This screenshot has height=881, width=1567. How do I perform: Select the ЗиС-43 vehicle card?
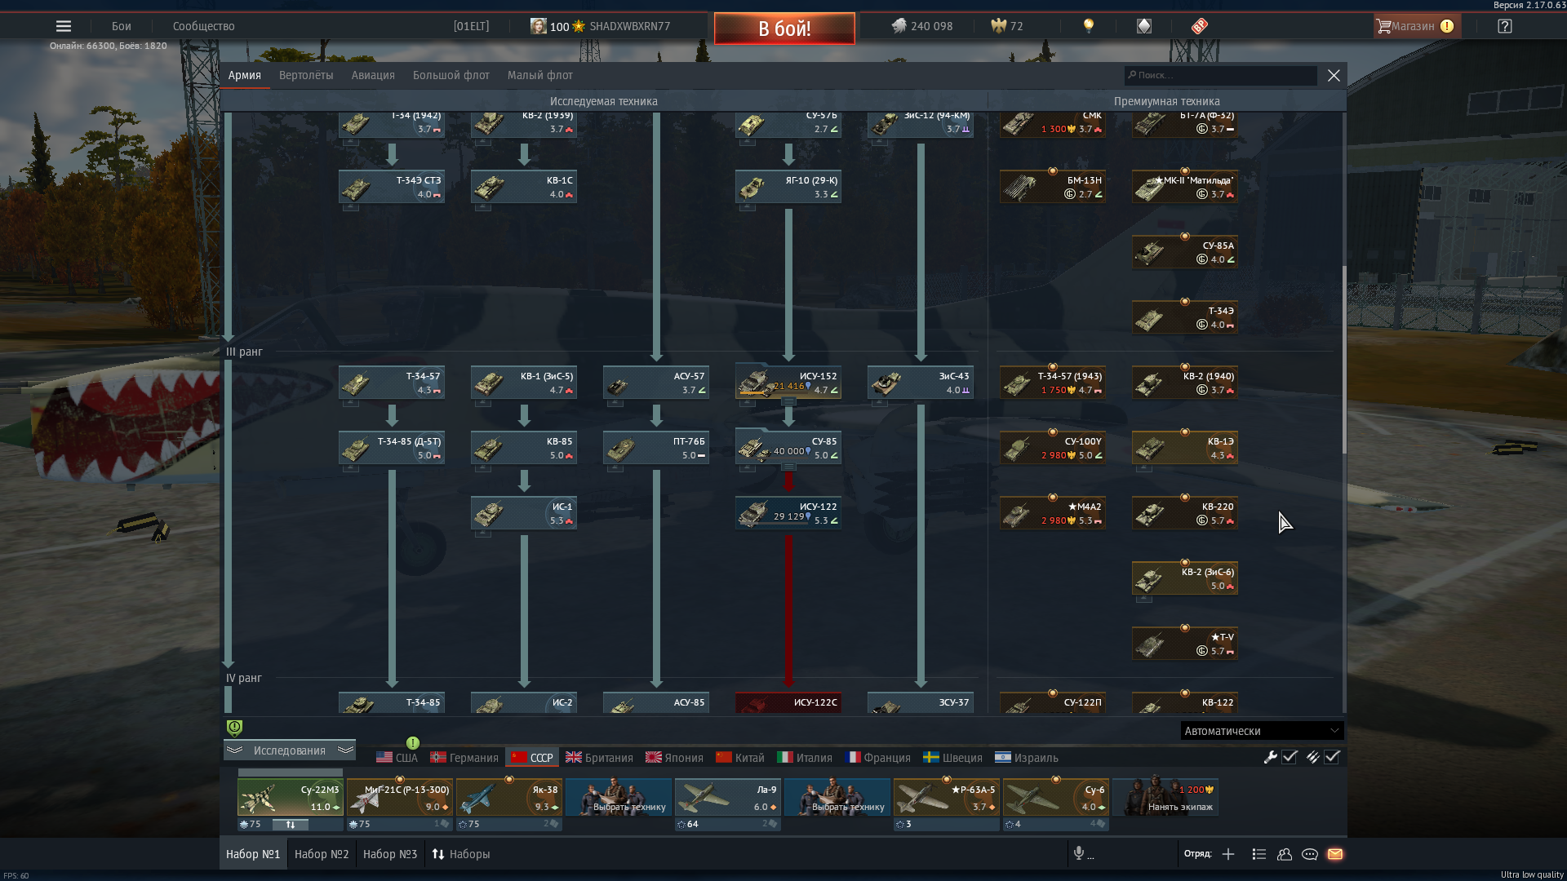[921, 383]
